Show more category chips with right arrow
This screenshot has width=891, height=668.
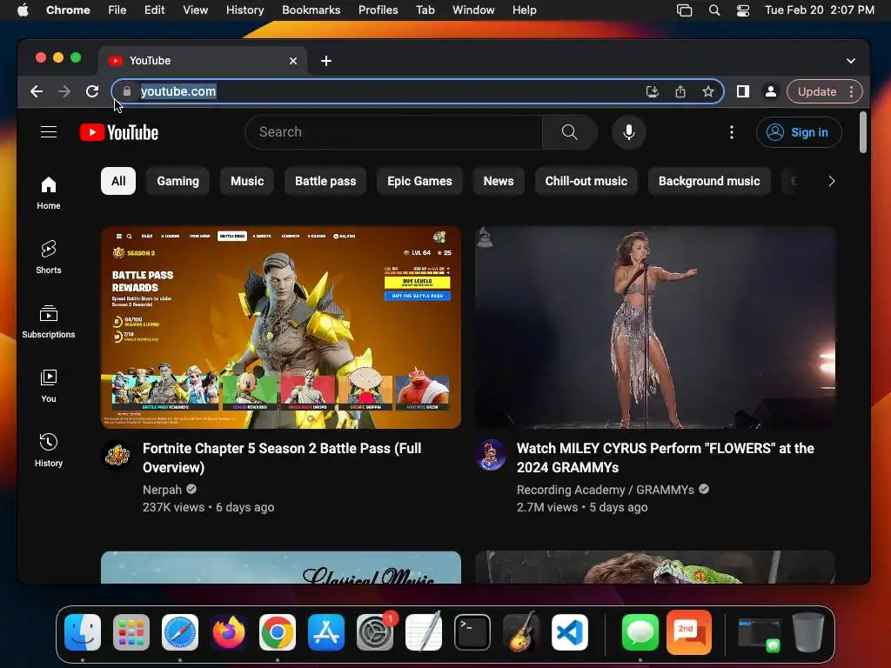click(831, 181)
